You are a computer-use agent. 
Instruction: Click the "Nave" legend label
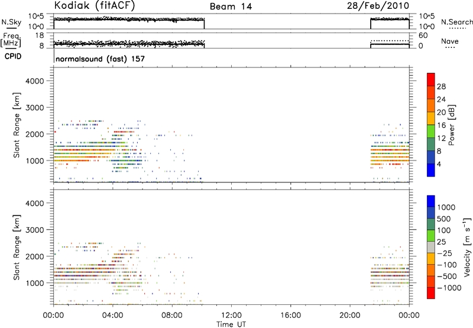[x=450, y=41]
